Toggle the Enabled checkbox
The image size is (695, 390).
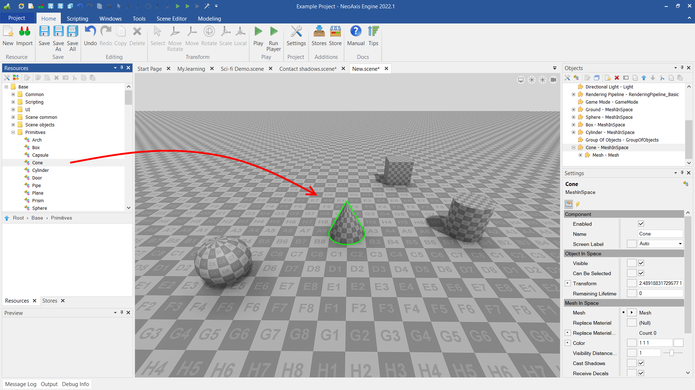click(x=641, y=224)
